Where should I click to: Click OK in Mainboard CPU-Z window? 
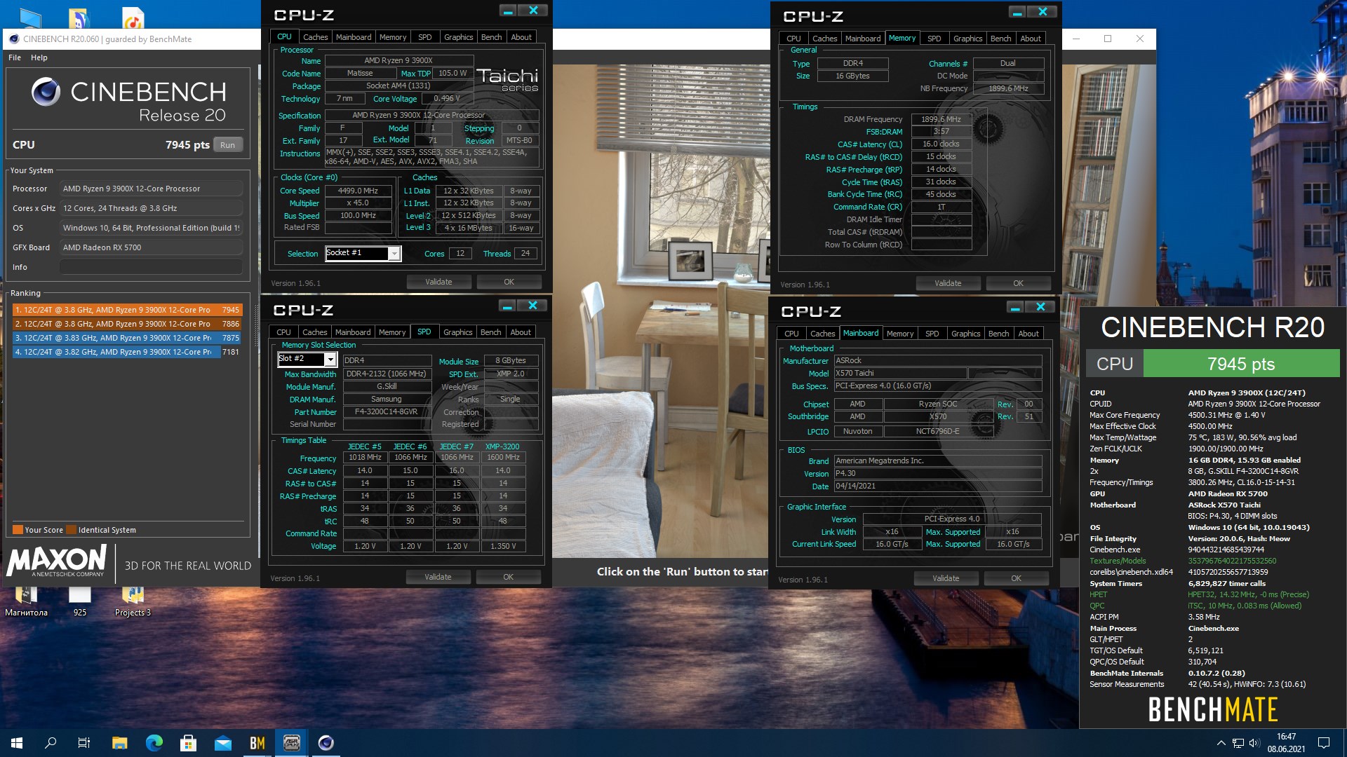[1016, 578]
